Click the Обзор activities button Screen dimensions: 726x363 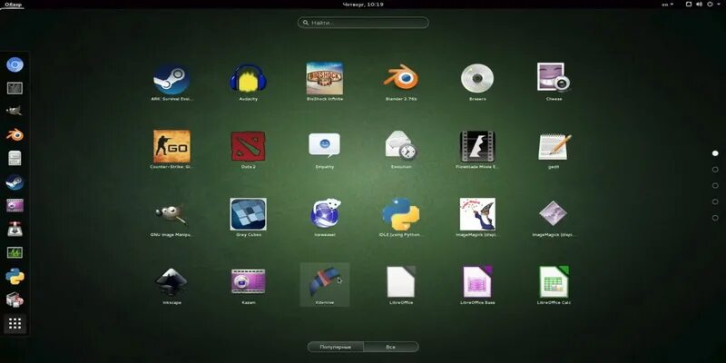pos(13,5)
